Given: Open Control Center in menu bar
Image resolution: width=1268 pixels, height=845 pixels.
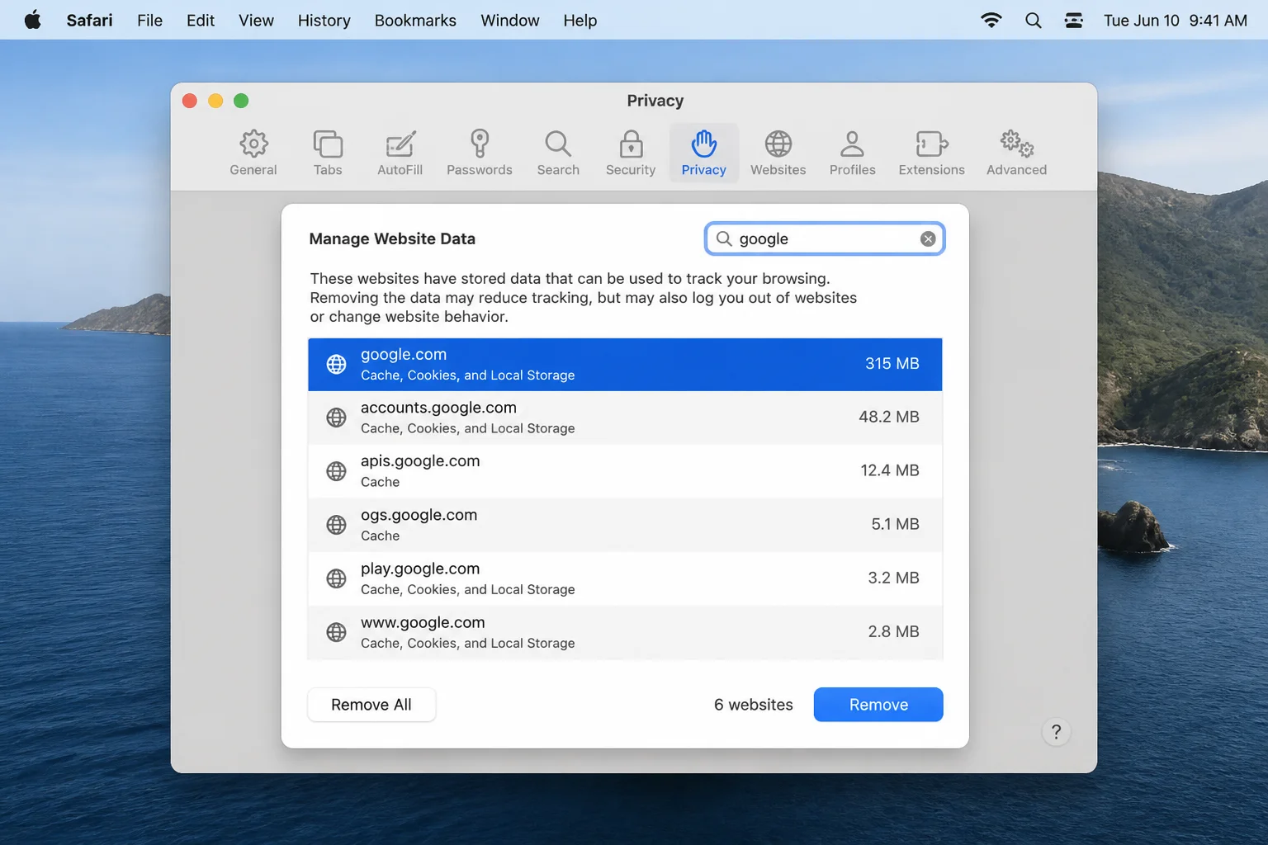Looking at the screenshot, I should tap(1073, 20).
